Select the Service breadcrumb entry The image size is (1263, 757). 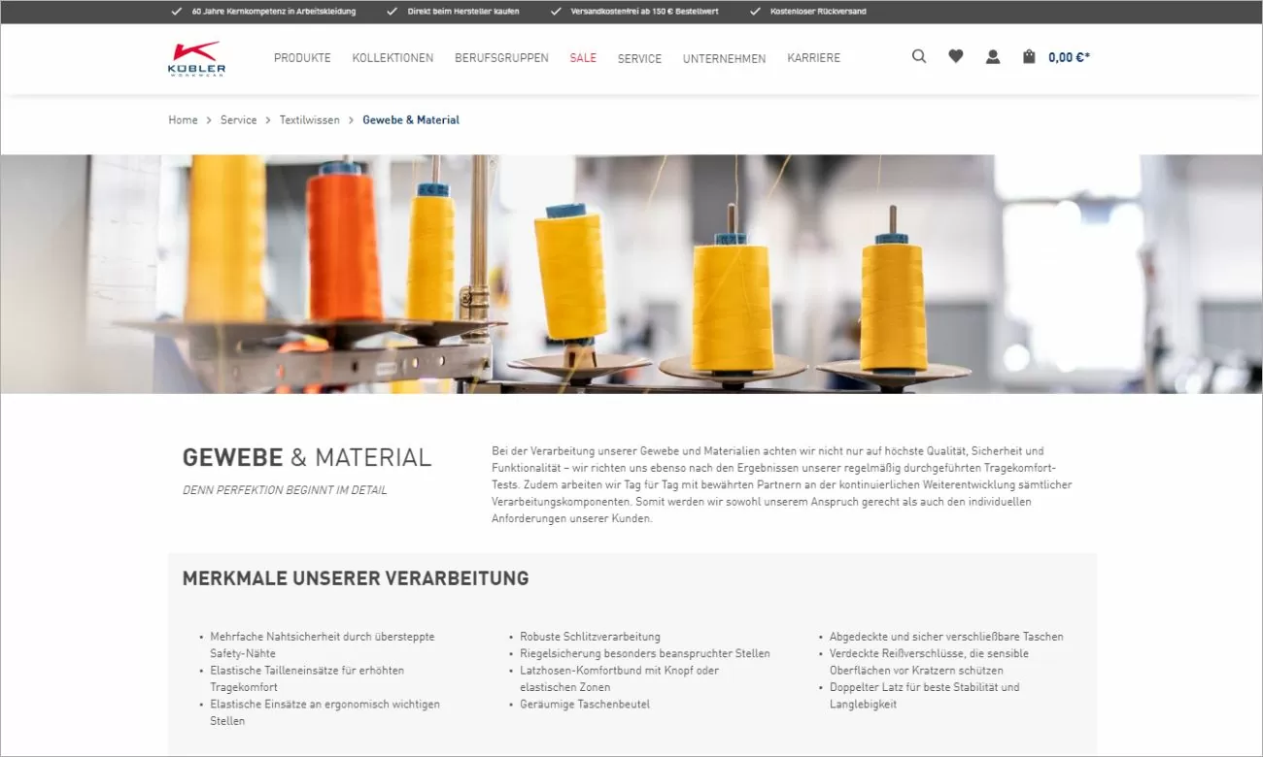tap(238, 119)
